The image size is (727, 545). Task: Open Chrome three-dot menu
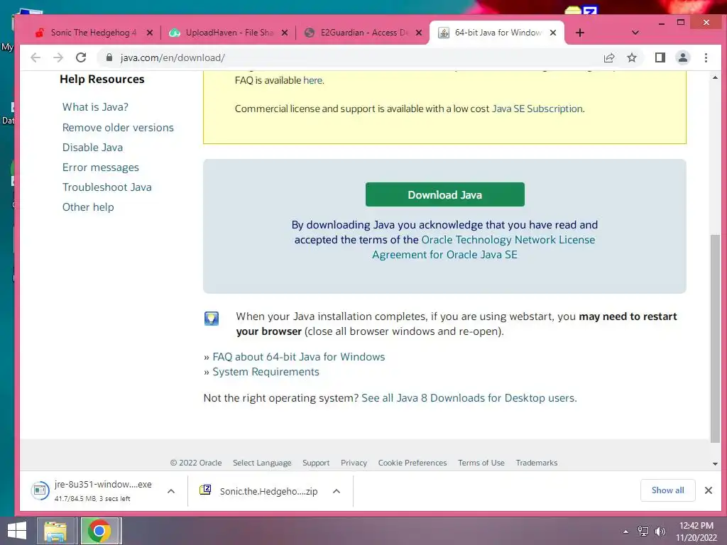point(706,57)
